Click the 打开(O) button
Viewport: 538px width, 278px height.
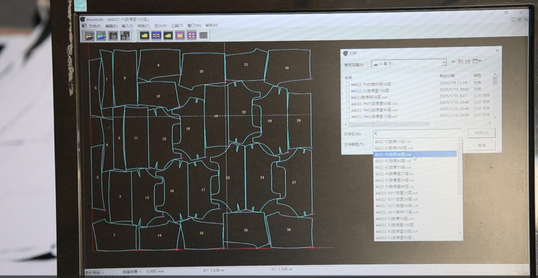[x=481, y=133]
